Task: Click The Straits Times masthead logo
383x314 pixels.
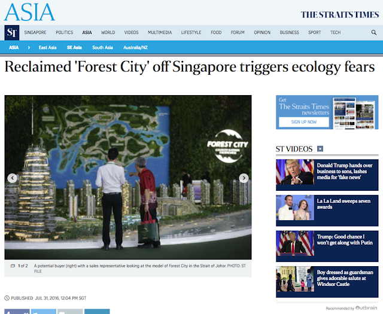Action: 340,14
